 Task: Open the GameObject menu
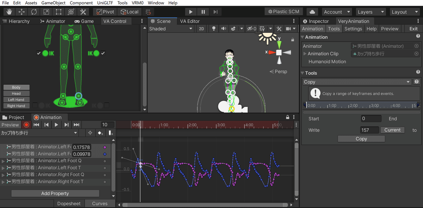point(53,3)
